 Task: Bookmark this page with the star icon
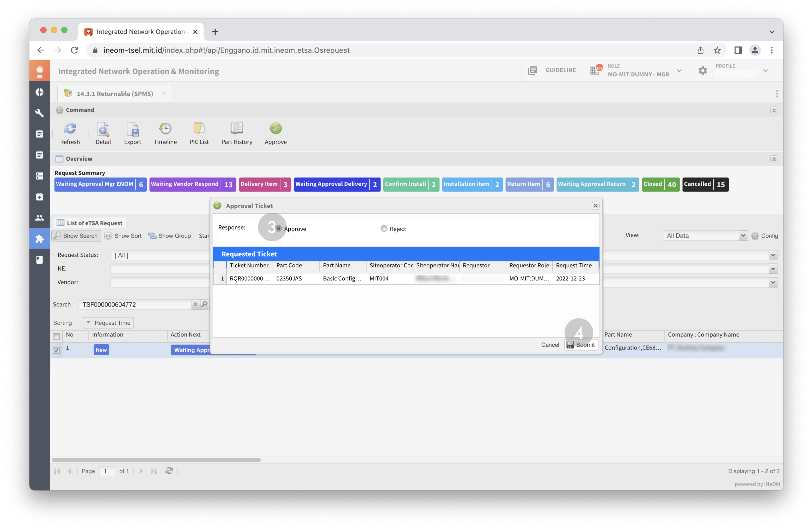click(x=717, y=50)
